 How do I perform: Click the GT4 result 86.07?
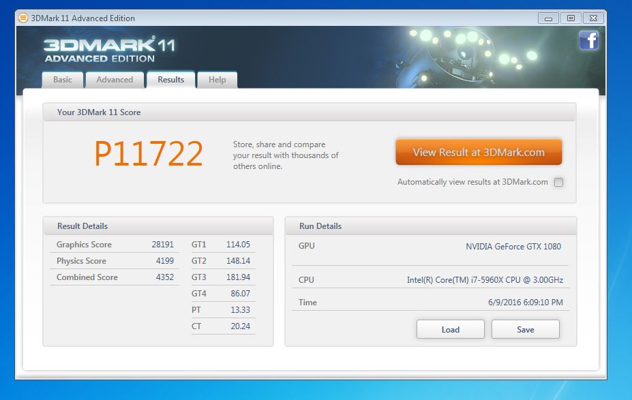coord(240,294)
